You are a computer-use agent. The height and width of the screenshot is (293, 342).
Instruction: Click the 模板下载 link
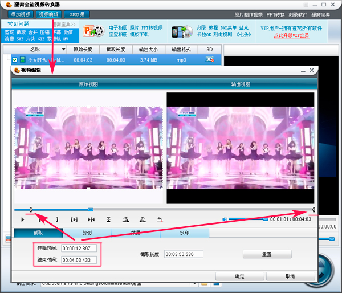[139, 34]
